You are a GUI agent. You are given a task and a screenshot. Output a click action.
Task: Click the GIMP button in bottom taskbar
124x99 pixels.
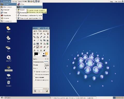tap(27, 98)
